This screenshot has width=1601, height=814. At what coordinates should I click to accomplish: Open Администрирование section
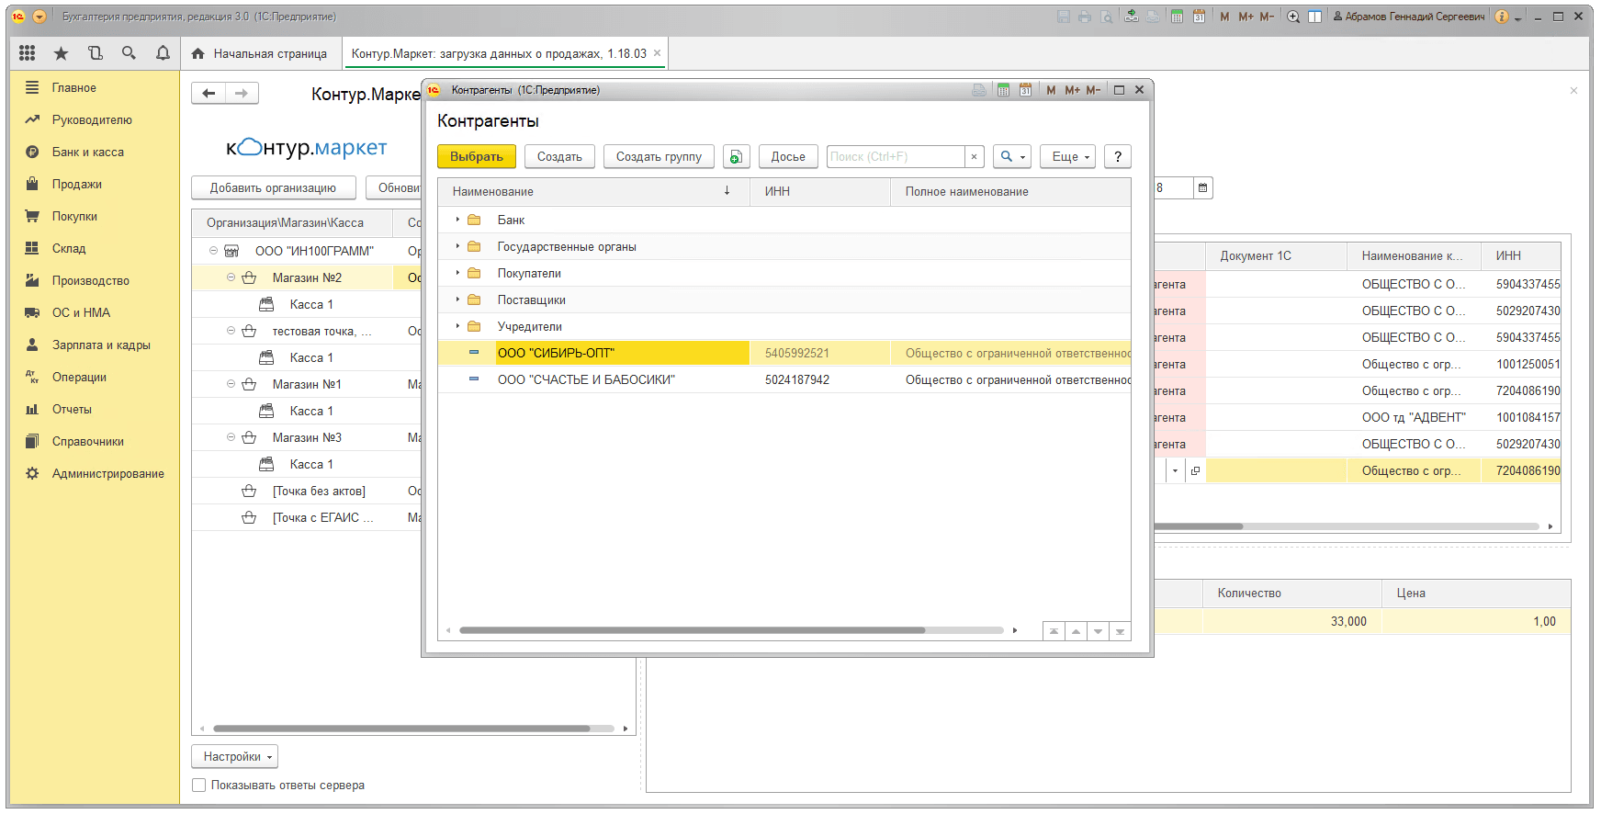[x=108, y=474]
